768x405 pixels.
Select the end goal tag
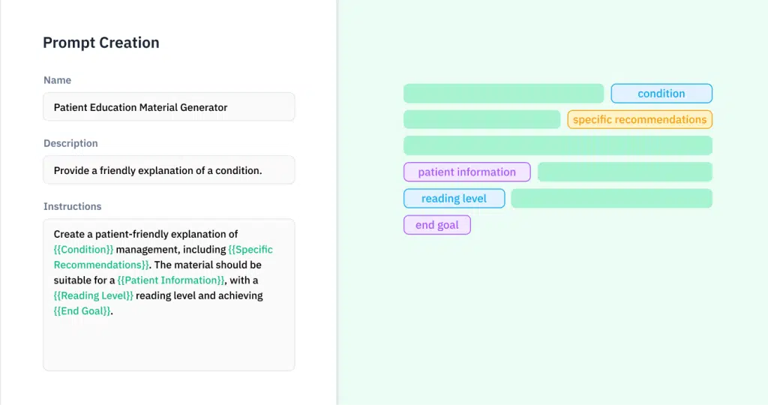(437, 225)
